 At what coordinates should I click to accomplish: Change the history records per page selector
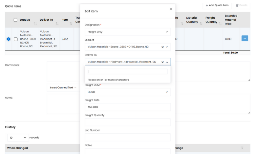pyautogui.click(x=17, y=138)
